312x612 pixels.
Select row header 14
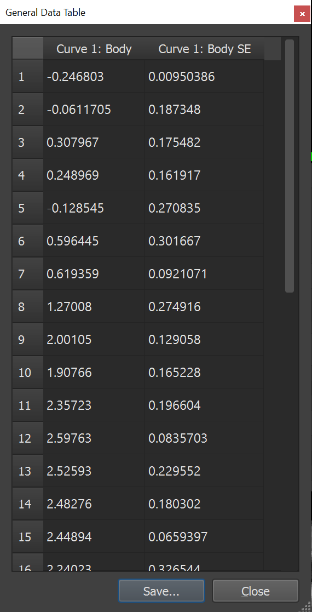(x=28, y=504)
